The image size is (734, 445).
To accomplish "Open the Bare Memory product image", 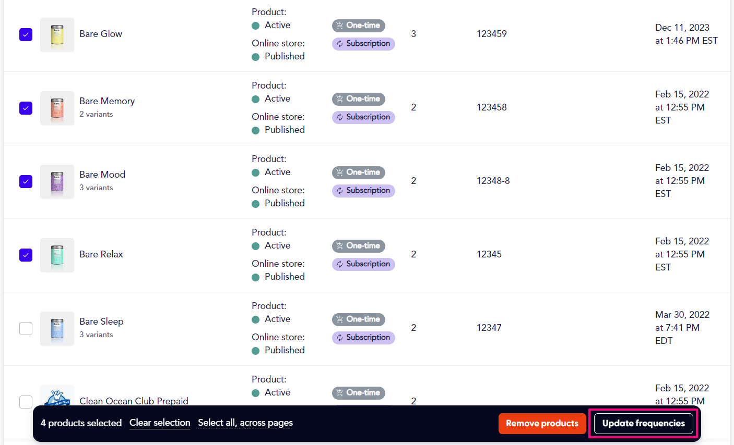I will coord(57,108).
